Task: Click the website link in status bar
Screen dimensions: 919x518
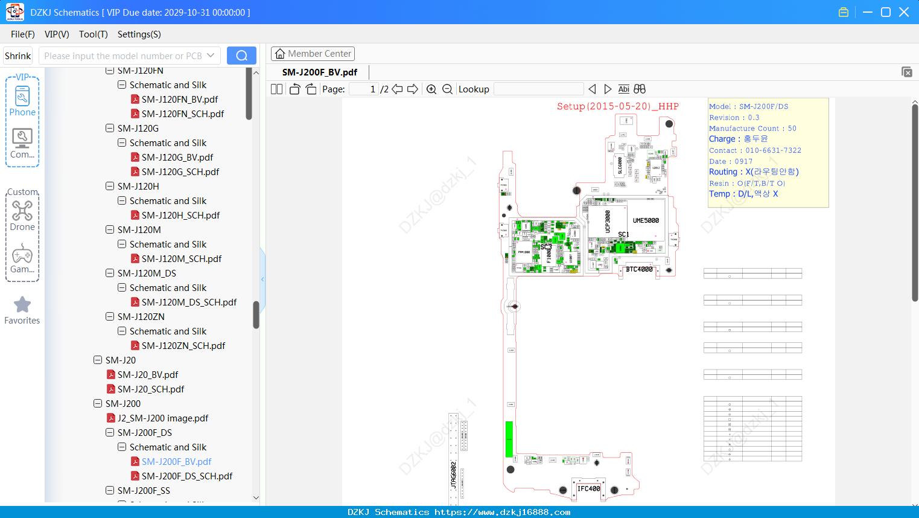Action: pyautogui.click(x=503, y=512)
